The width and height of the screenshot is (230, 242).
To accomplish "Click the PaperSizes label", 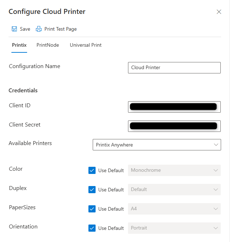I will [22, 207].
